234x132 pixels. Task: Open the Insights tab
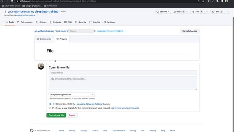click(95, 22)
